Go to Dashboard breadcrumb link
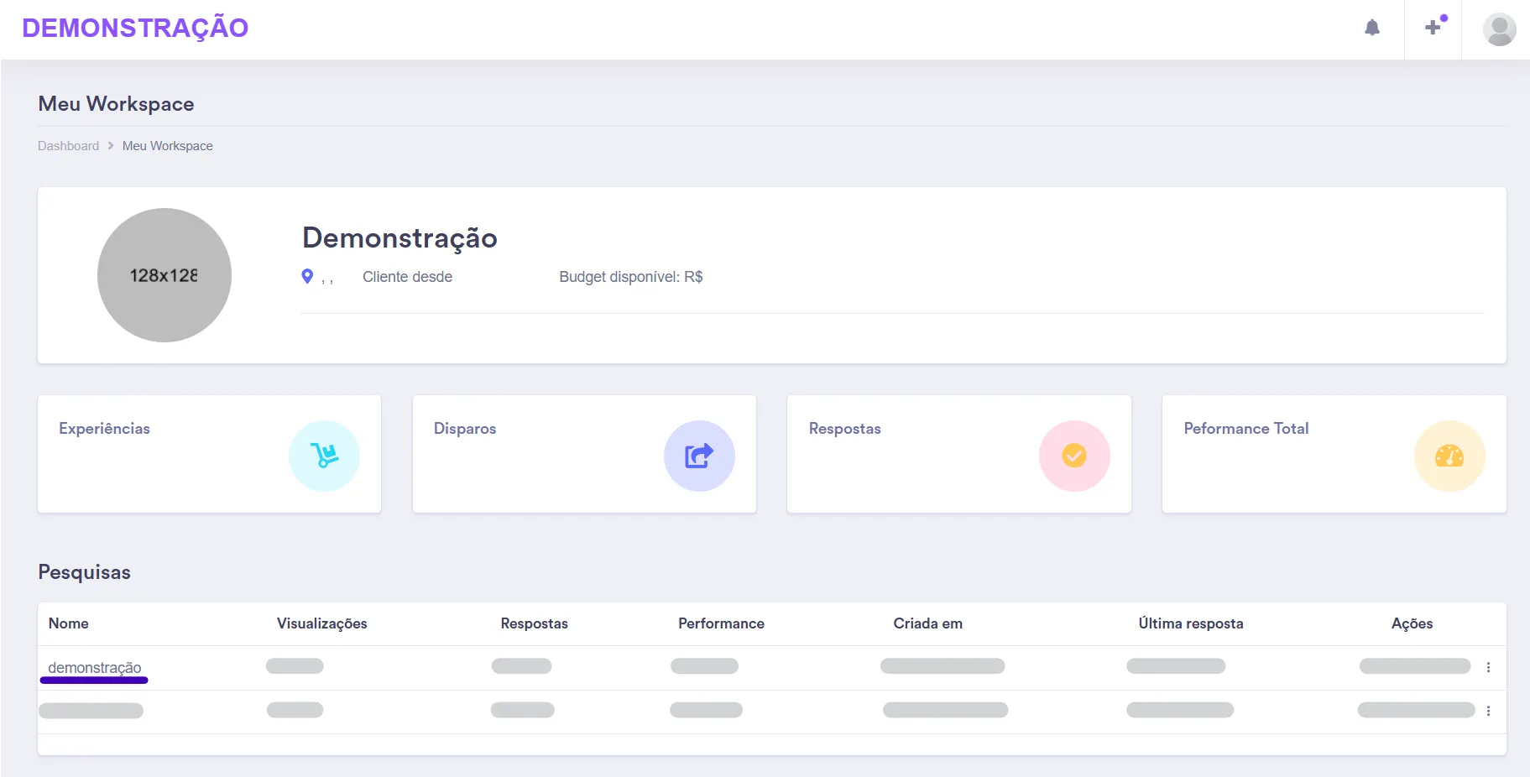 [x=68, y=146]
